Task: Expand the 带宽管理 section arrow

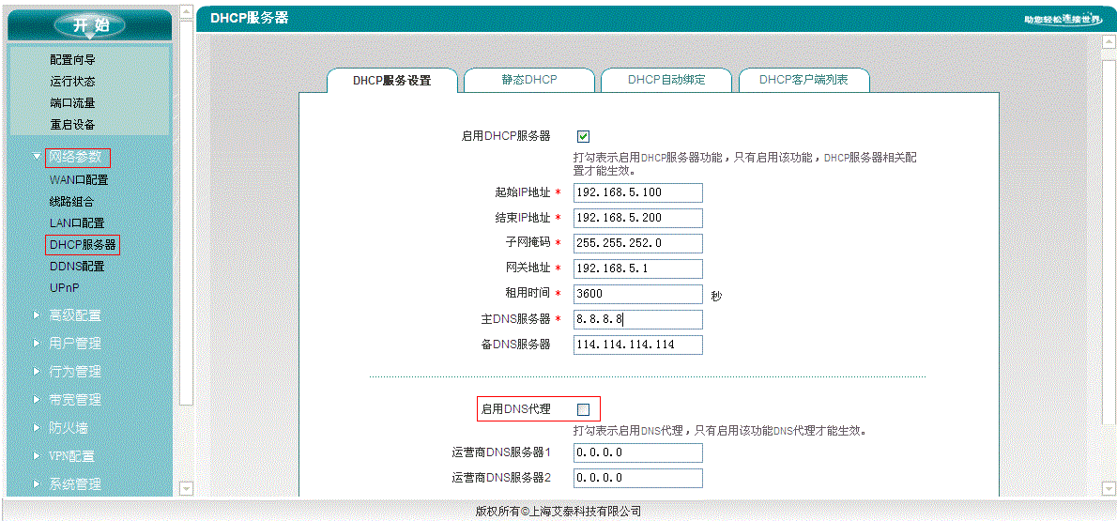Action: 37,399
